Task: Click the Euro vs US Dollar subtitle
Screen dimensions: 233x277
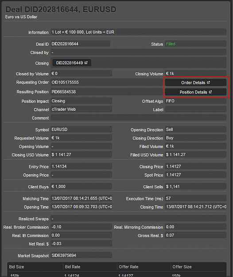Action: [x=21, y=17]
